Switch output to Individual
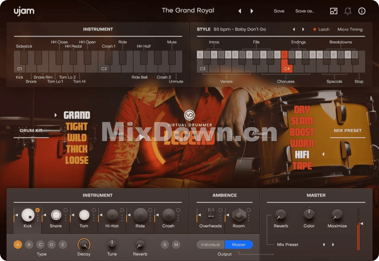The image size is (379, 261). (x=211, y=245)
